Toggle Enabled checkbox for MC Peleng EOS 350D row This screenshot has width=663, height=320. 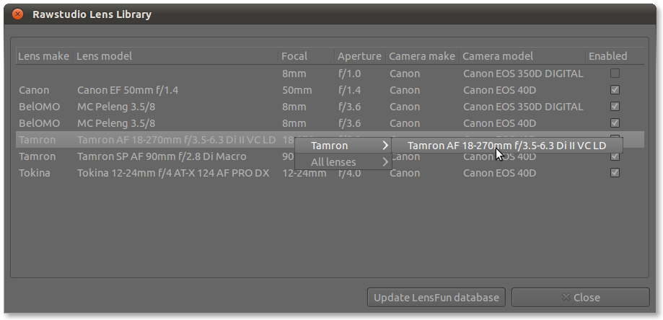(615, 107)
